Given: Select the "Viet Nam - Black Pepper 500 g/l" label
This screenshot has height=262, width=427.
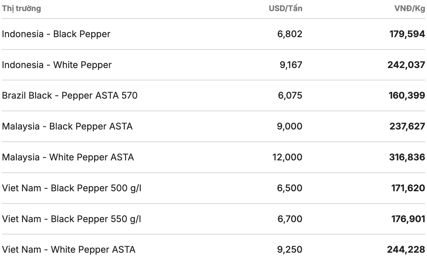Looking at the screenshot, I should (x=72, y=188).
